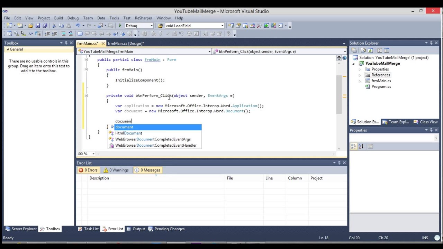
Task: Open the Tools menu
Action: [x=114, y=18]
